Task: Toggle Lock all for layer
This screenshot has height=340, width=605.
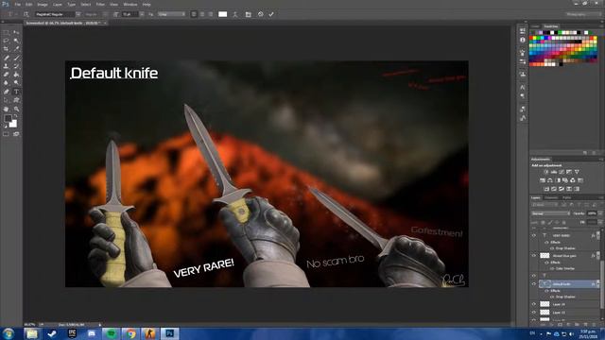Action: click(564, 223)
